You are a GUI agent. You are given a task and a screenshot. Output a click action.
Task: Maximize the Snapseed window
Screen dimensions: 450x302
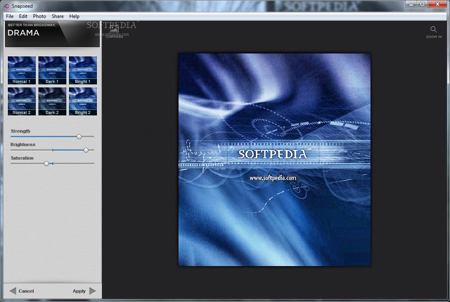[x=422, y=4]
